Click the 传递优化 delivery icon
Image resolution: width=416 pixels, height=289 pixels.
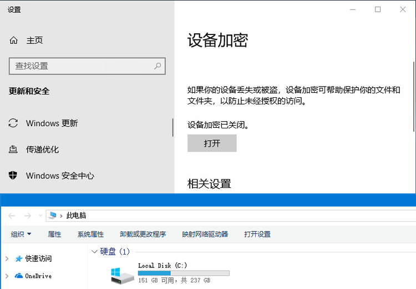coord(13,149)
